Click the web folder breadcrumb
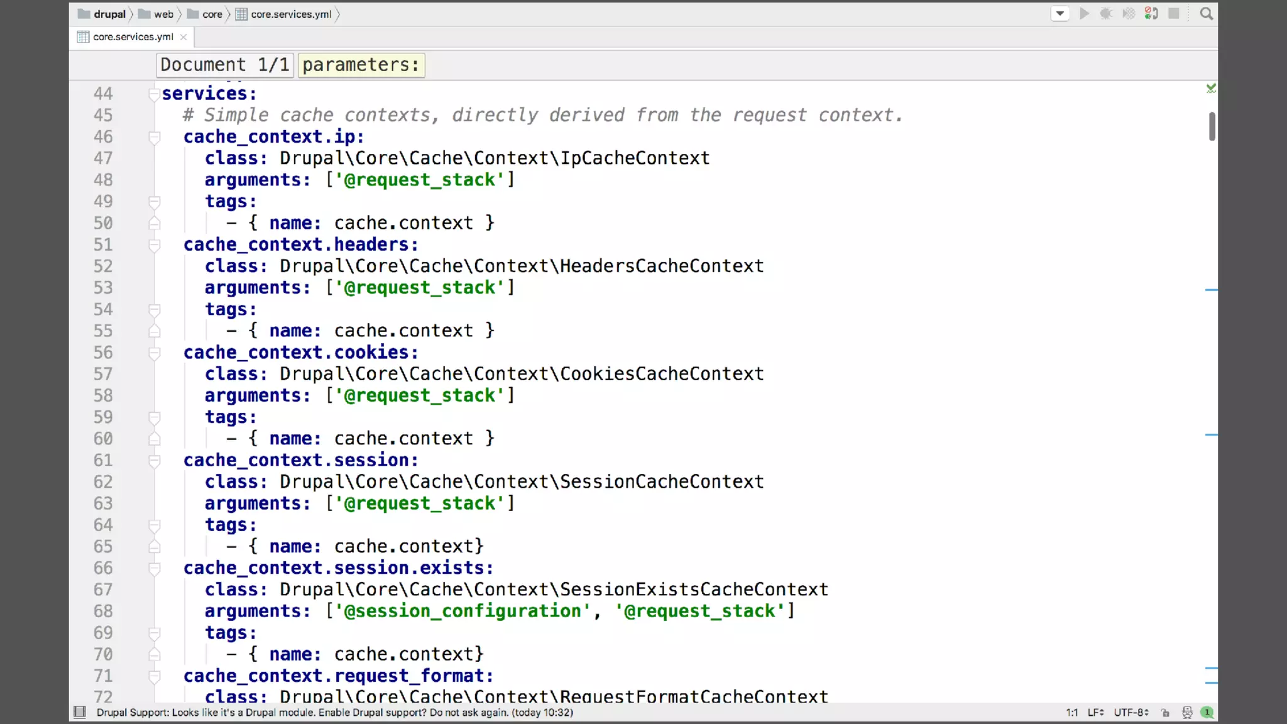Screen dimensions: 1287x724 tap(163, 14)
